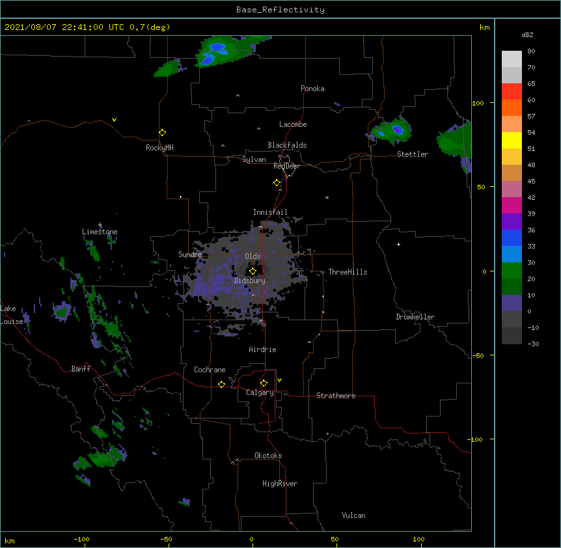Click the white plus marker north of Drumheller

coord(398,244)
